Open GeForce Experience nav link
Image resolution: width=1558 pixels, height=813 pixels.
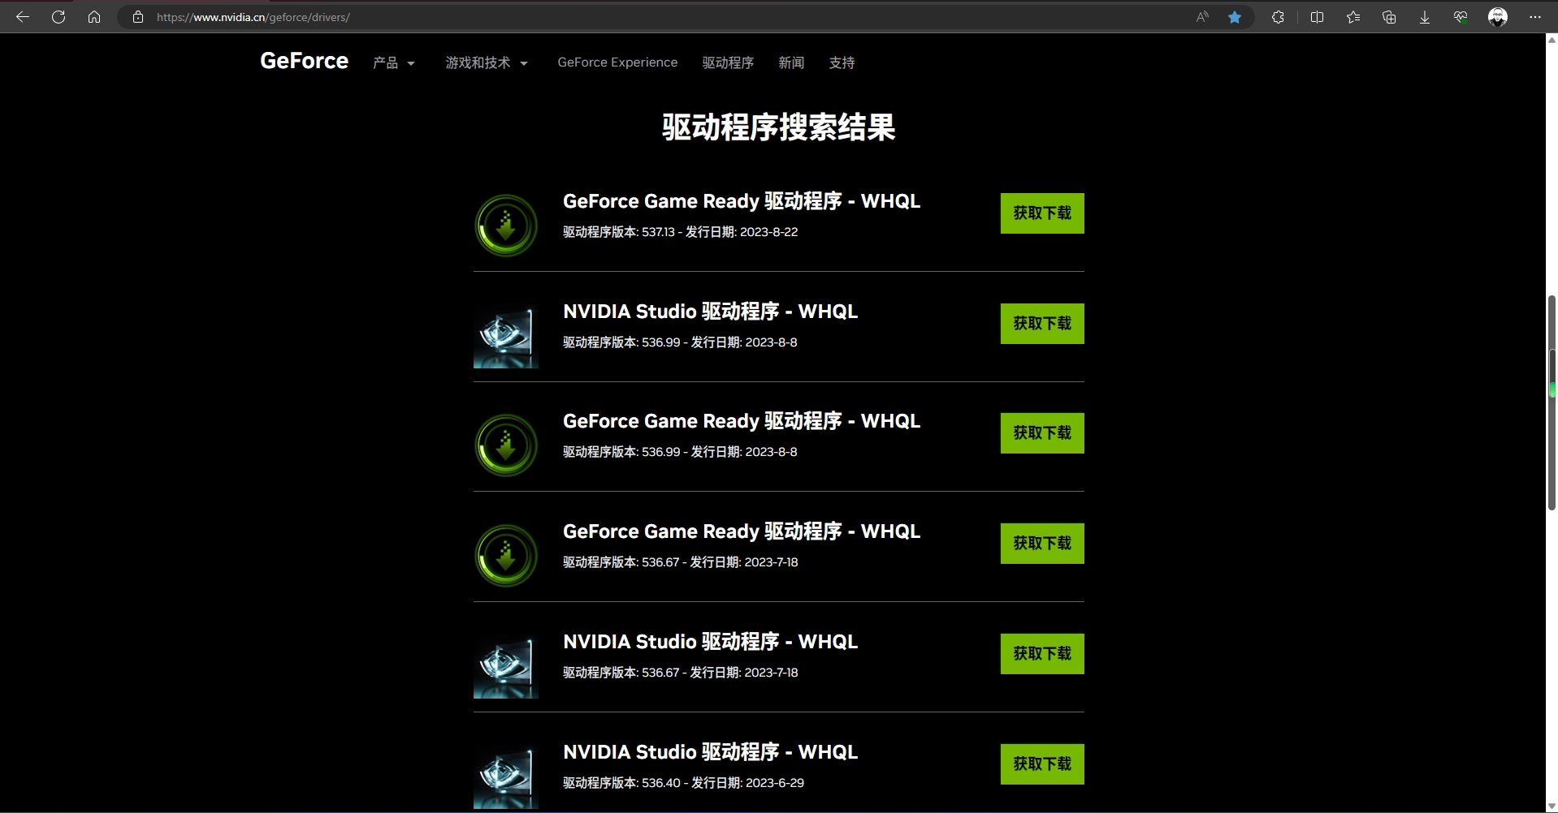pyautogui.click(x=617, y=62)
